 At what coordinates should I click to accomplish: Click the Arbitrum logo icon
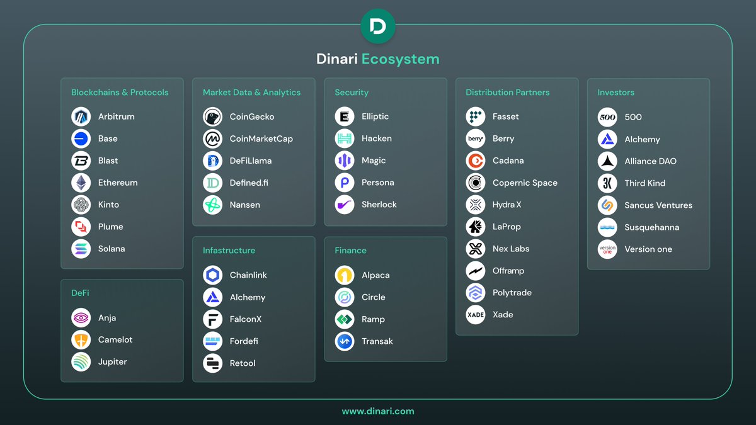81,116
